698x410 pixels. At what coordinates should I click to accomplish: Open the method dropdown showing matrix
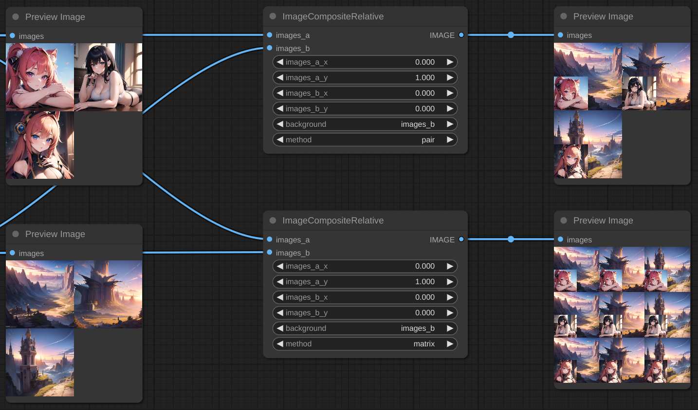click(365, 344)
